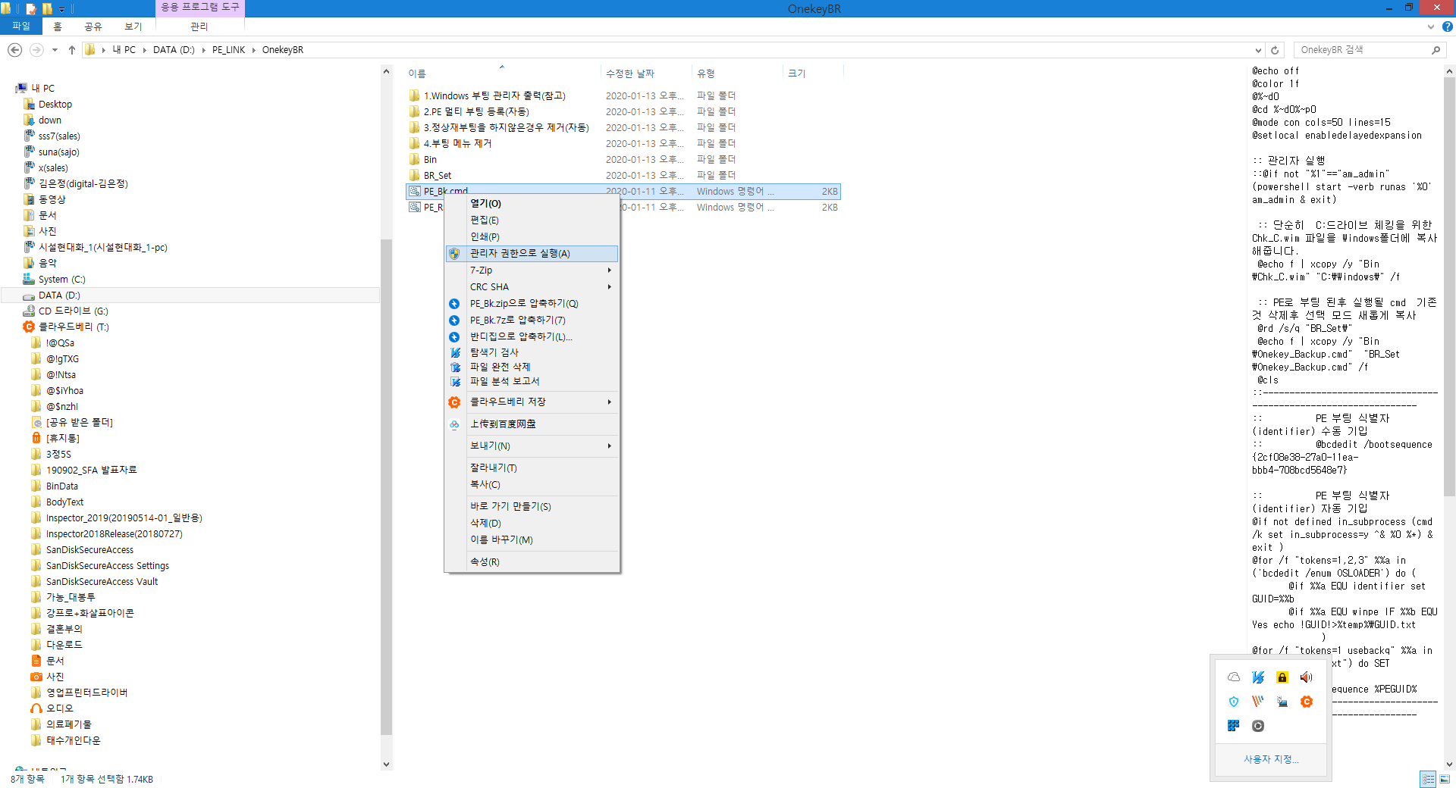Click chevron after PE_LINK in breadcrumb
The image size is (1456, 788).
pos(254,50)
